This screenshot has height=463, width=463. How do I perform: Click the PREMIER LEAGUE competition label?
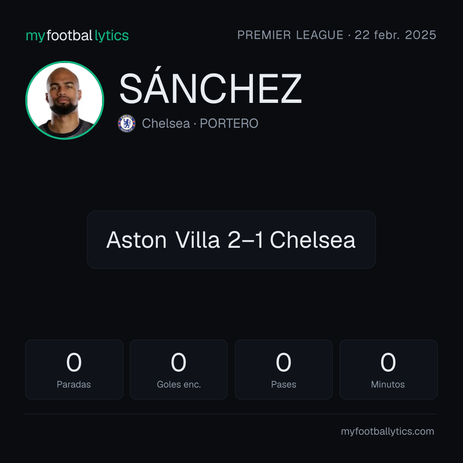tap(290, 35)
